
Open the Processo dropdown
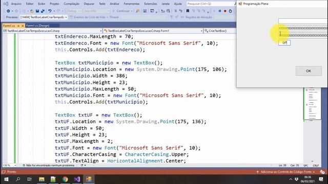(x=44, y=17)
